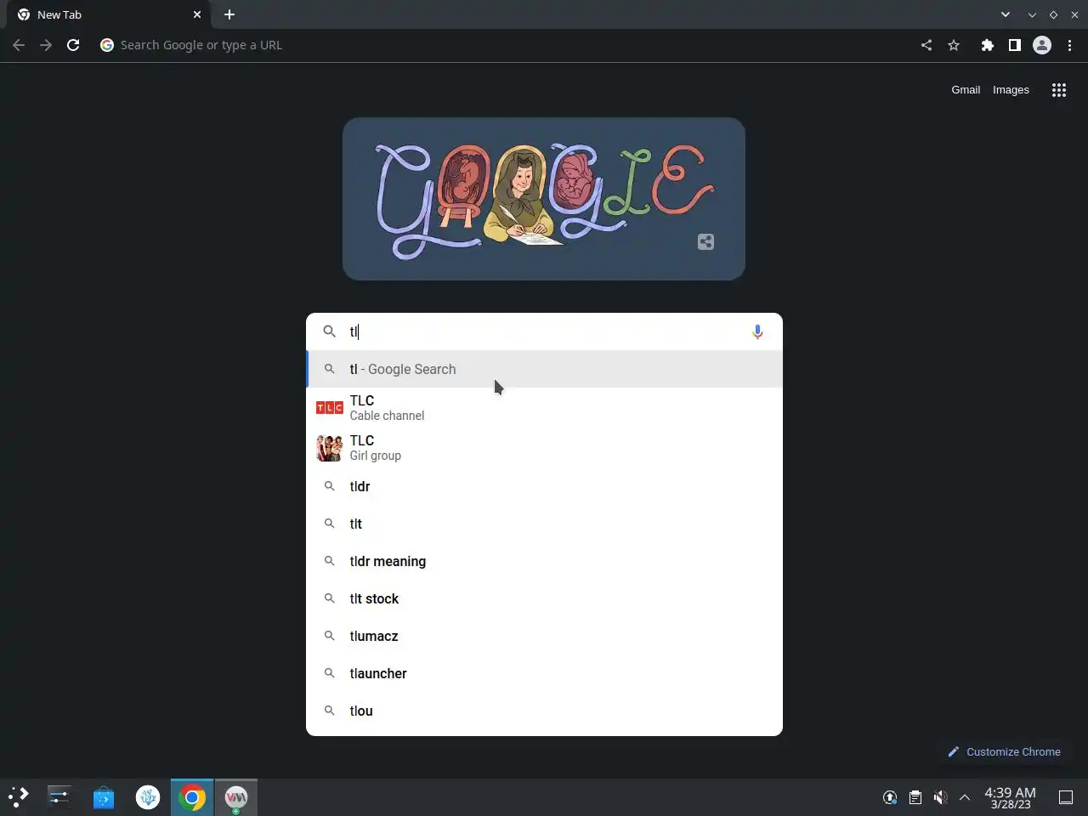Choose TLC Cable channel suggestion
Screen dimensions: 1088x816
[544, 408]
